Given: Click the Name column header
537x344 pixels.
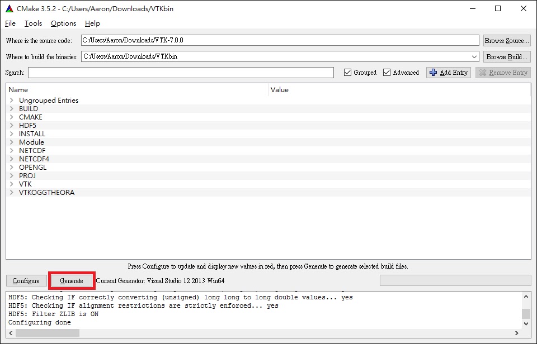Looking at the screenshot, I should click(x=137, y=89).
